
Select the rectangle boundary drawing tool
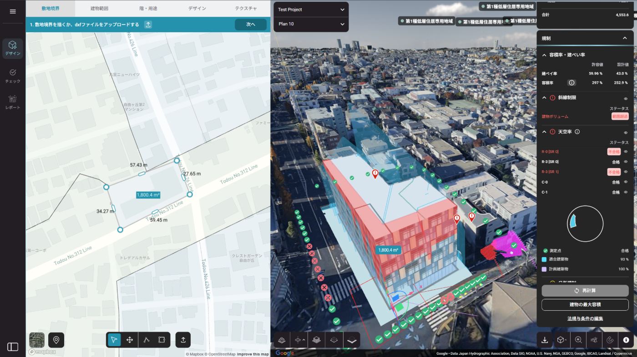162,340
